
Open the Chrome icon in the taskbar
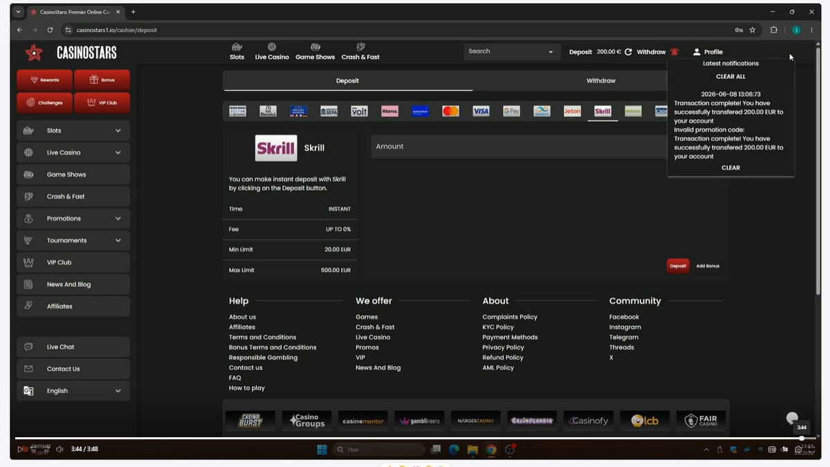click(491, 450)
